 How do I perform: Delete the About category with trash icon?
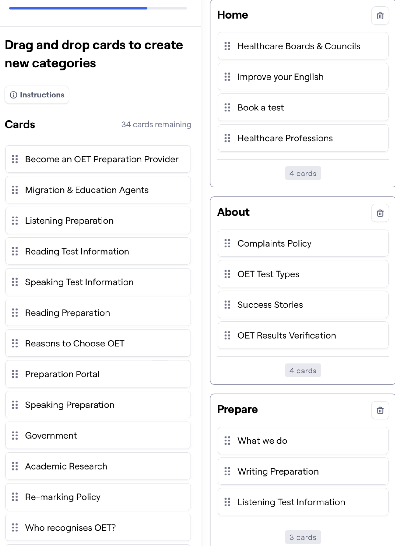[x=380, y=213]
